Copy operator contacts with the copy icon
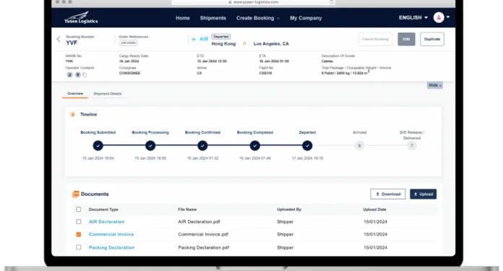 pyautogui.click(x=85, y=74)
